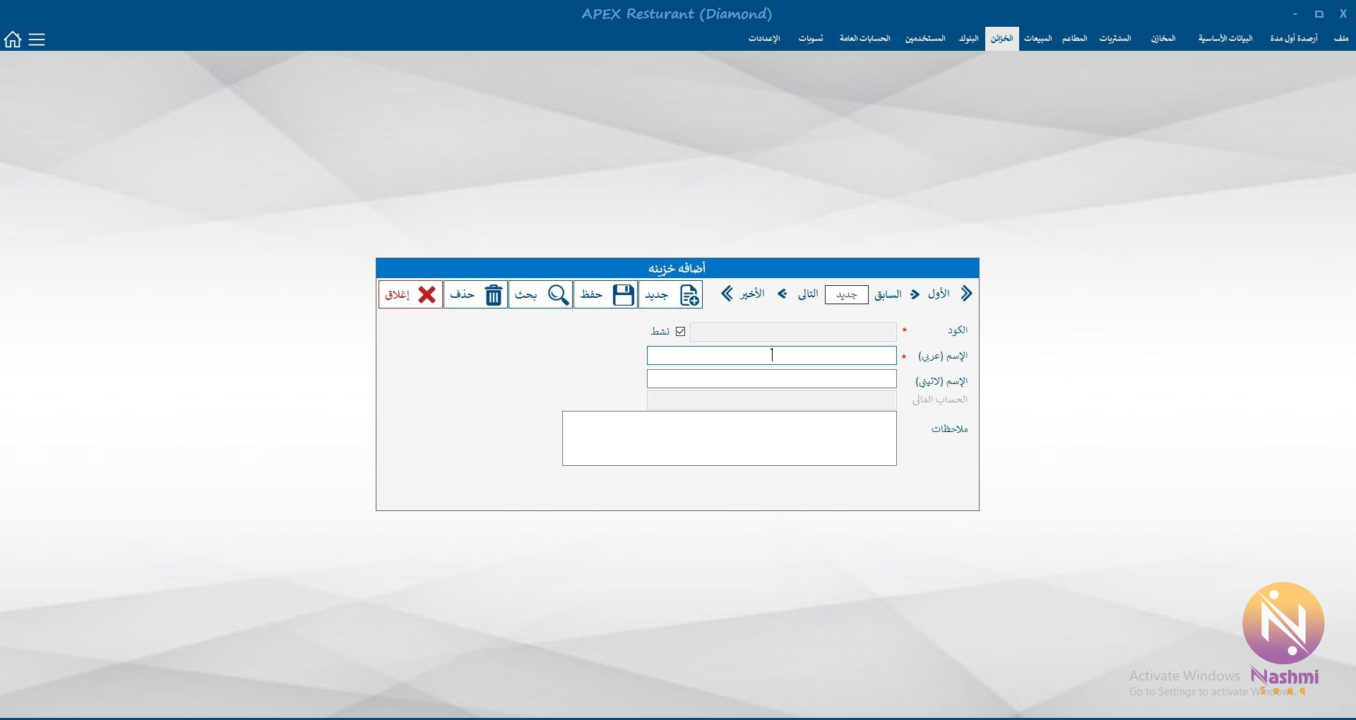Save the record with the floppy disk icon

pyautogui.click(x=623, y=294)
